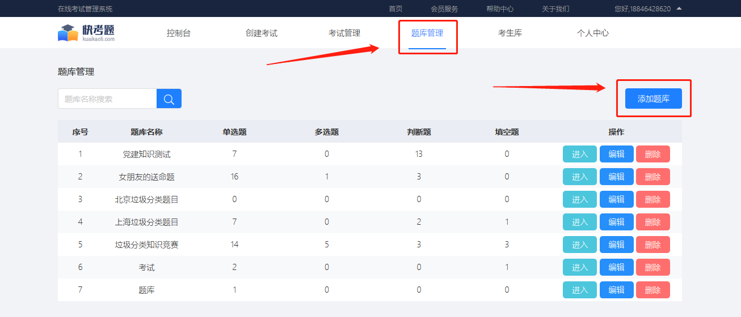Enter the 考试 question bank row

coord(580,267)
